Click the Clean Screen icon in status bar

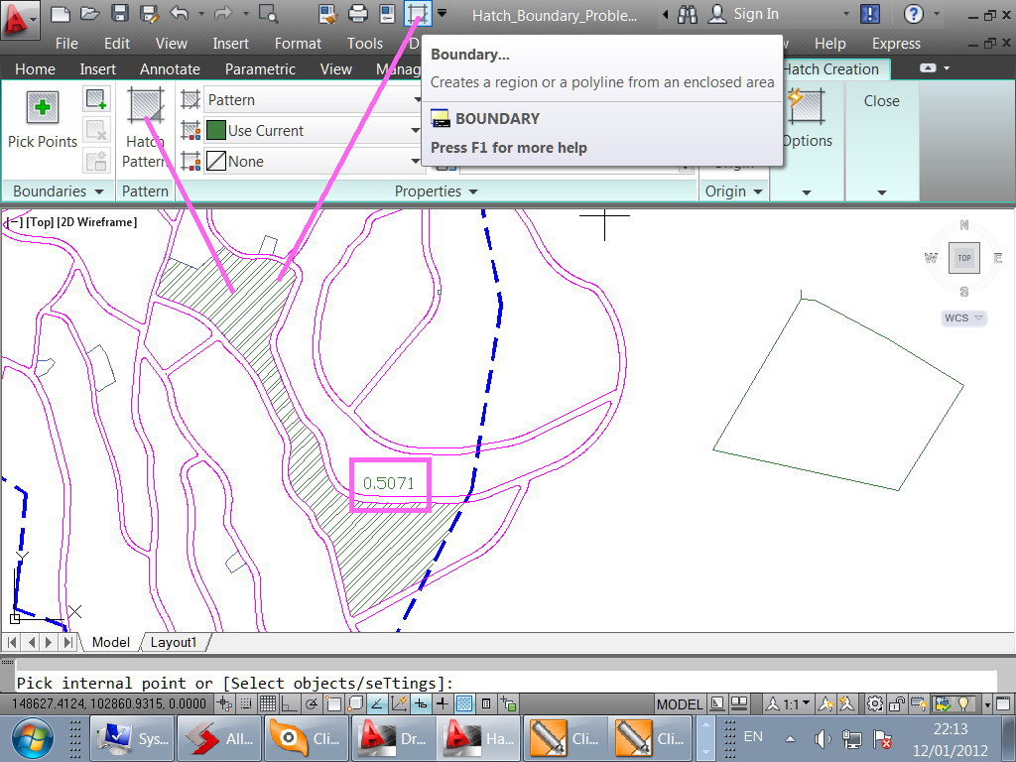(1004, 703)
